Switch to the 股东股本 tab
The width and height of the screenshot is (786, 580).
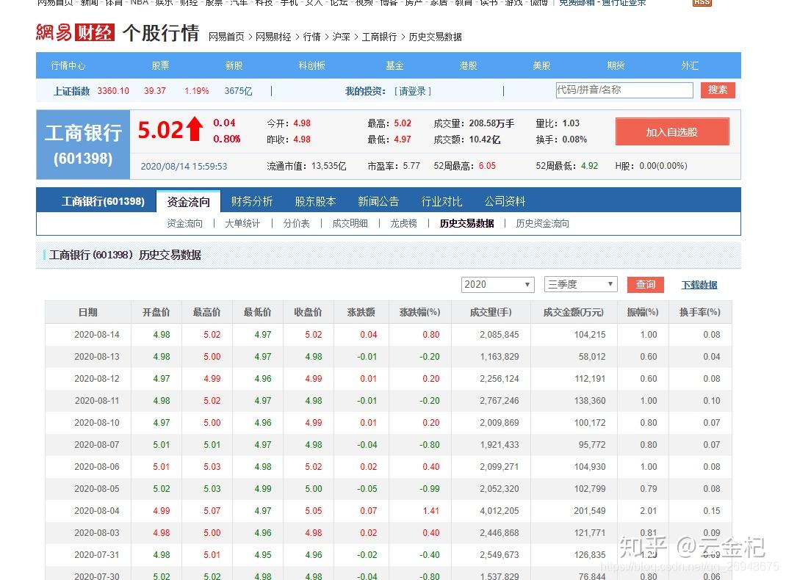pyautogui.click(x=315, y=200)
